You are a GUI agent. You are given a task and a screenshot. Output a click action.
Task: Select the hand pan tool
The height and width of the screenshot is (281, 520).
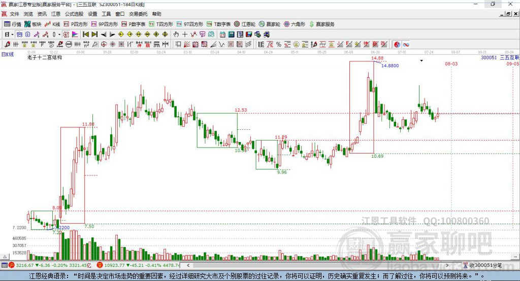176,34
